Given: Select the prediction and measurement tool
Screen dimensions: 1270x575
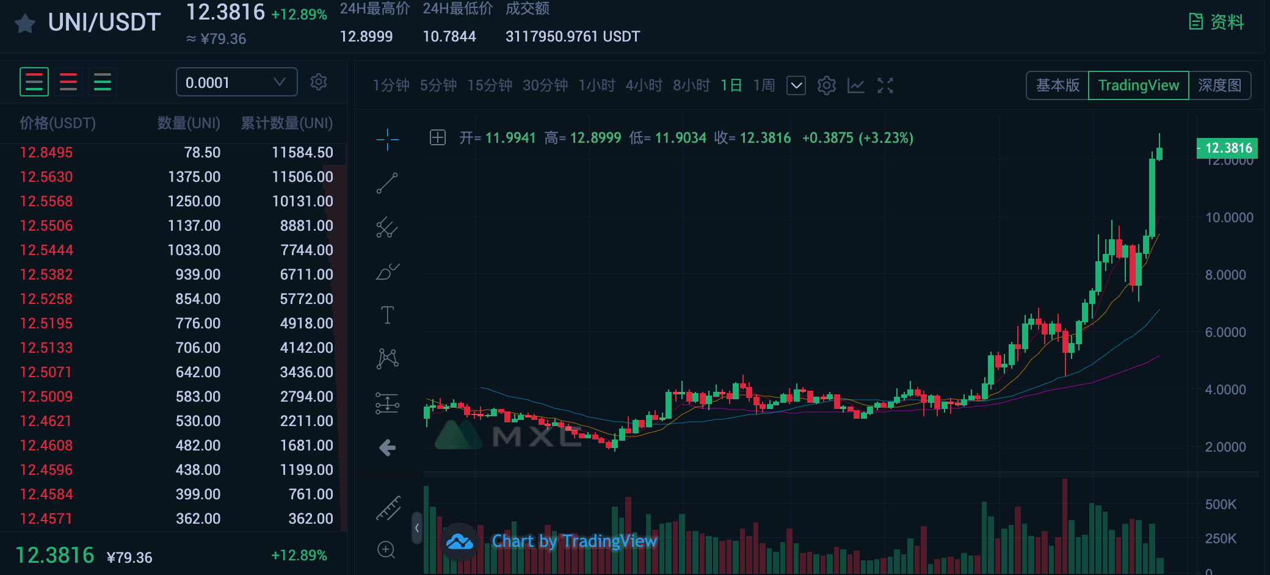Looking at the screenshot, I should click(x=387, y=403).
